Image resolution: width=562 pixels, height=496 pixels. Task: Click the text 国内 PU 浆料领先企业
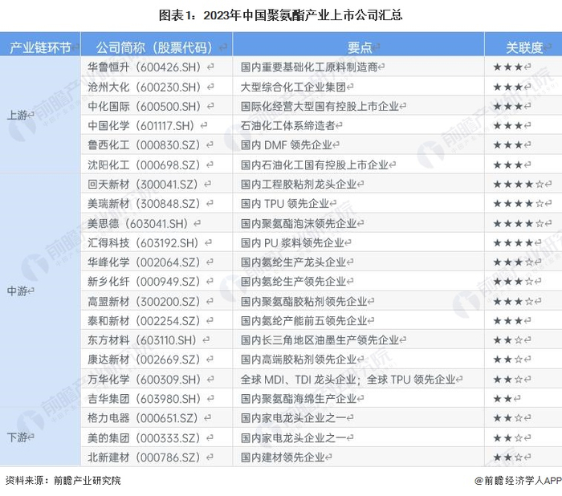point(292,242)
